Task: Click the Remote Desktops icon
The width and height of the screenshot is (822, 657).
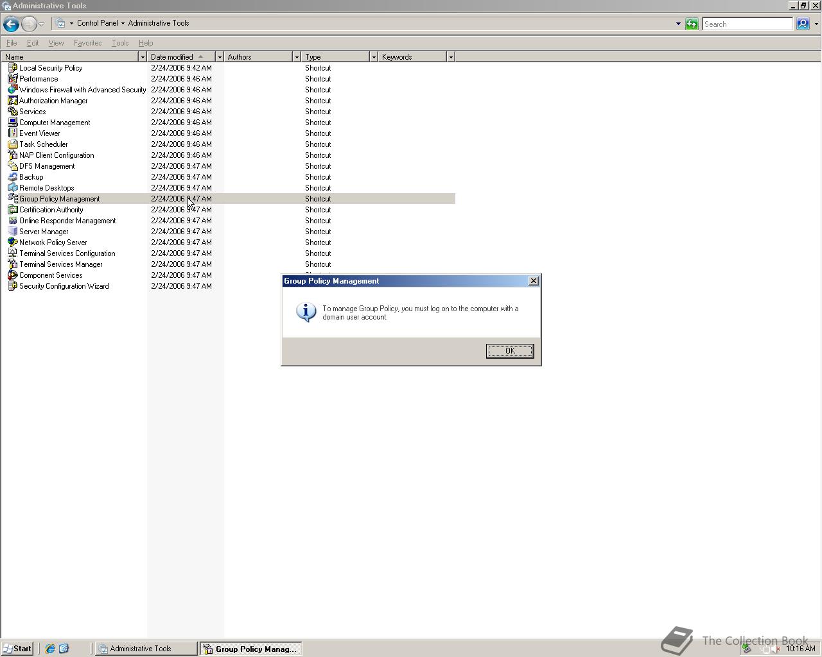Action: [x=12, y=188]
